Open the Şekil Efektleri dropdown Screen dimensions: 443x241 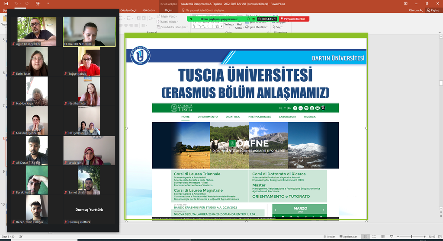(x=257, y=27)
